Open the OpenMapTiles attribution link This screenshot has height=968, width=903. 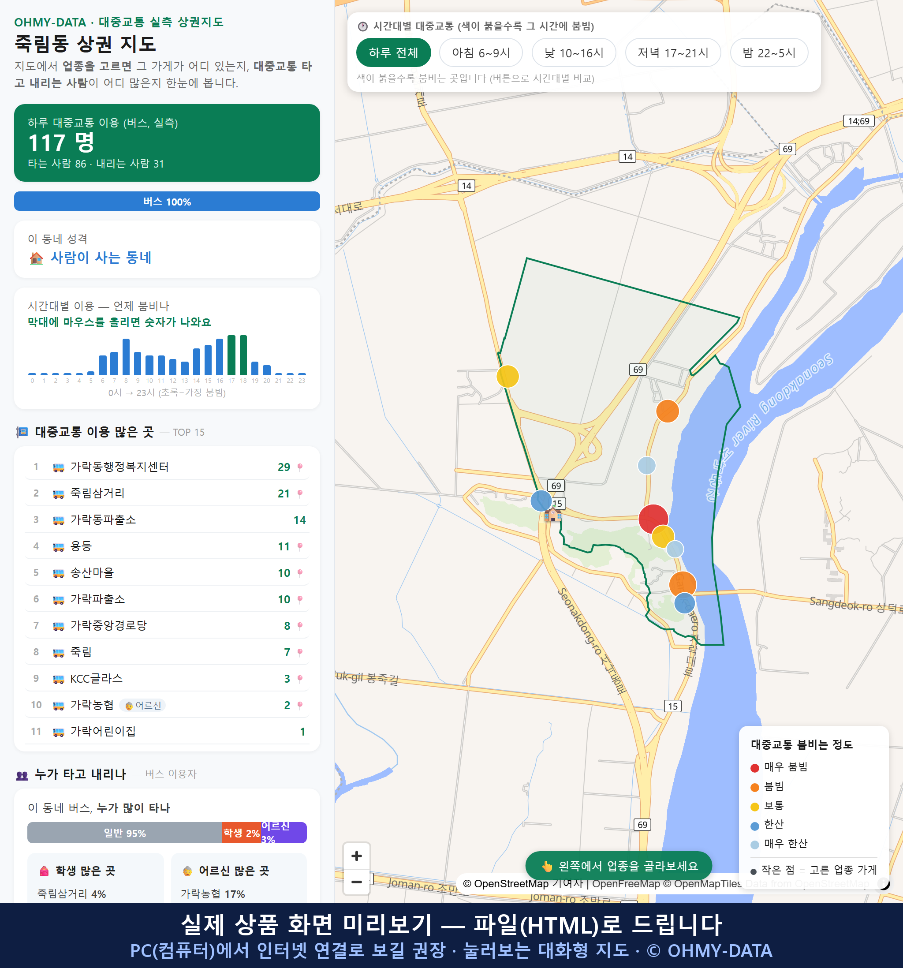coord(707,883)
